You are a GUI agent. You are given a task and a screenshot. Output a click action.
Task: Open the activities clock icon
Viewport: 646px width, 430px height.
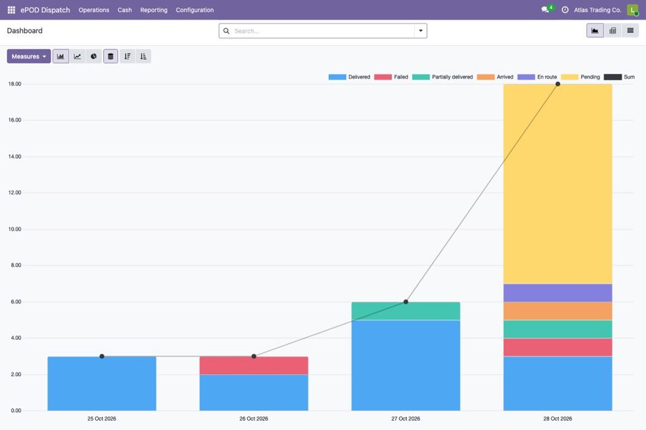(565, 10)
